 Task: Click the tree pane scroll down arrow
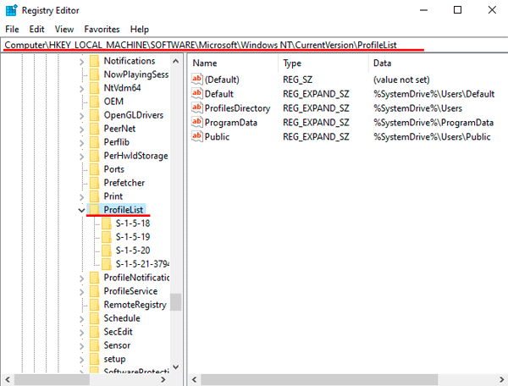click(175, 367)
